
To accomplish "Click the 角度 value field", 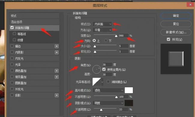I will [x=107, y=65].
